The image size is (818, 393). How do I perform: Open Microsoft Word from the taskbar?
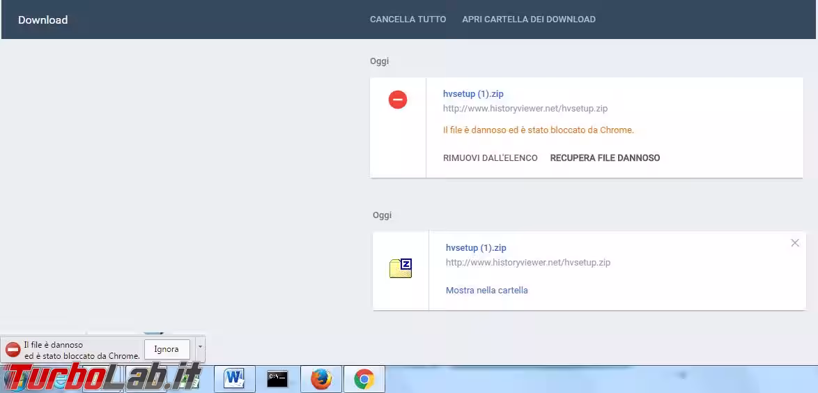pos(234,379)
